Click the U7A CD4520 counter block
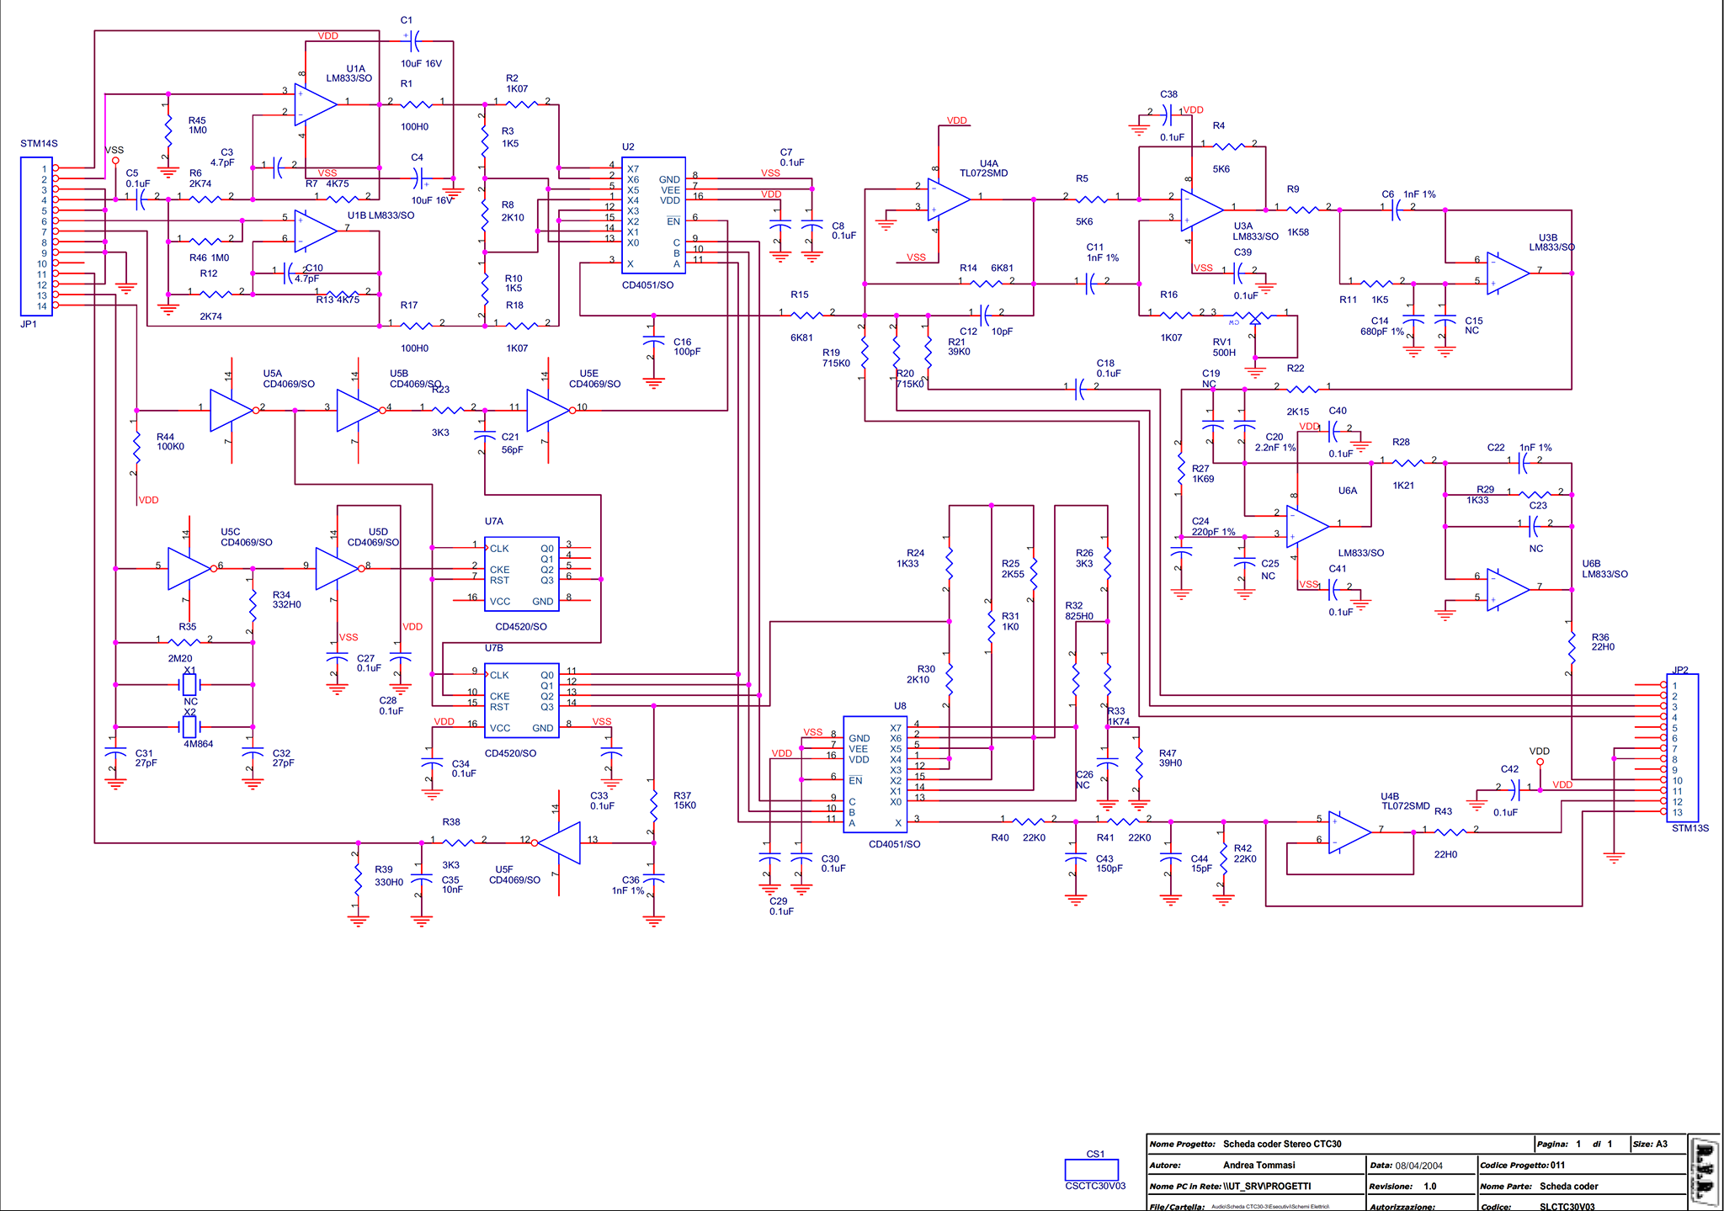Viewport: 1724px width, 1211px height. click(x=521, y=574)
